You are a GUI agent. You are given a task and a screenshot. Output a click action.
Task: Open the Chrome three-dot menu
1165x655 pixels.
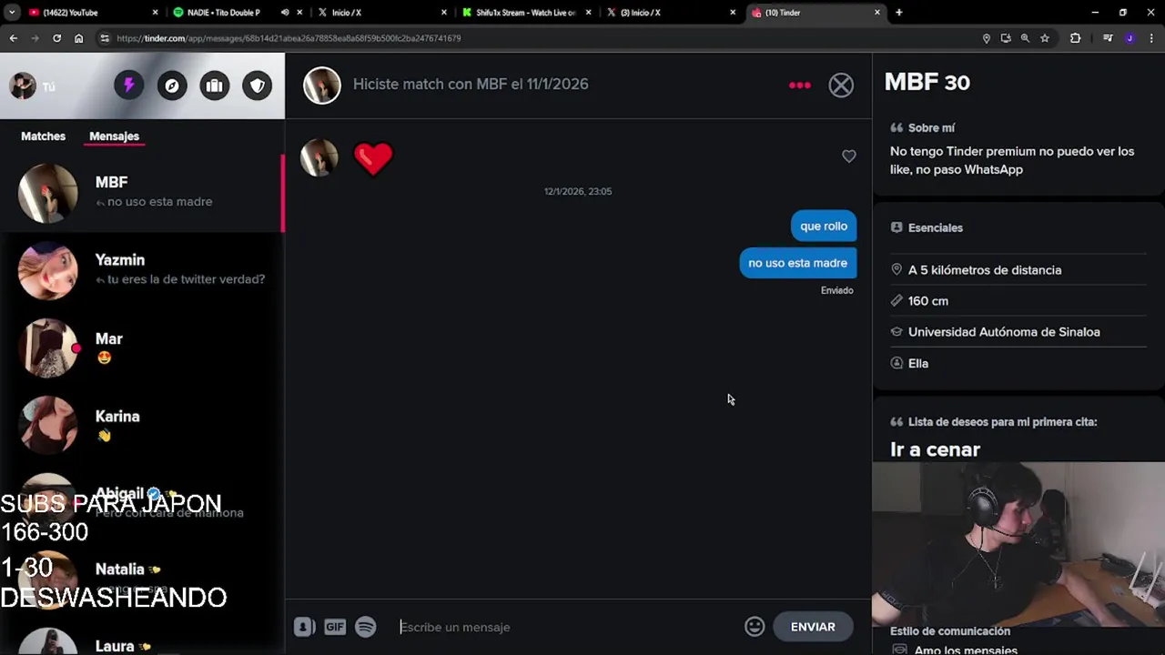(x=1151, y=38)
